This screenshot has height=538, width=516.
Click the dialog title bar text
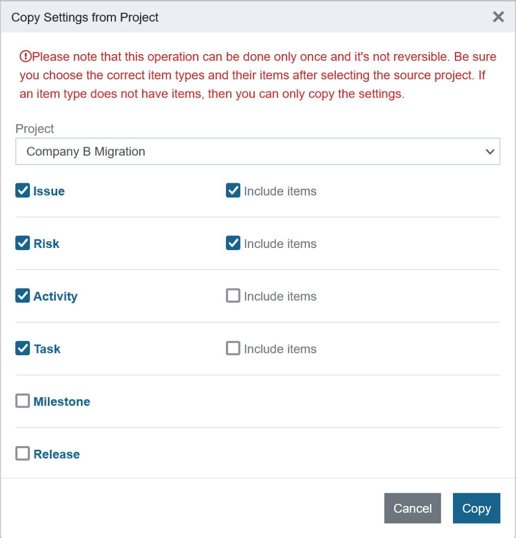click(x=85, y=17)
